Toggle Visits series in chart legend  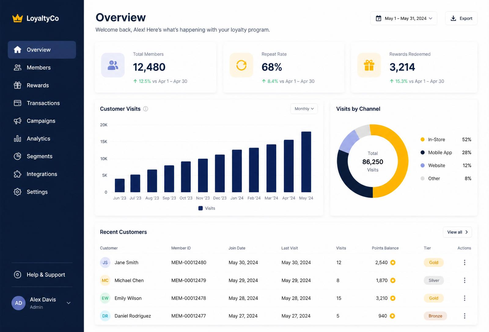click(207, 208)
